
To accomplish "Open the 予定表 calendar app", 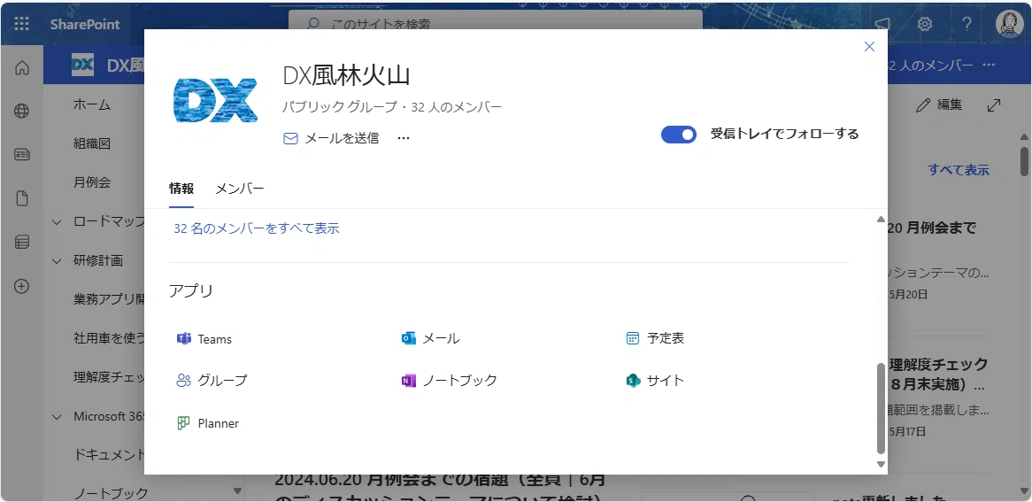I will point(655,338).
